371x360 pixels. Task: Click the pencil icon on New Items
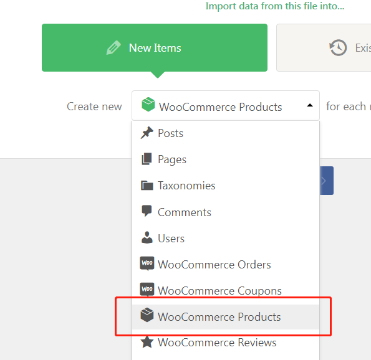(113, 48)
